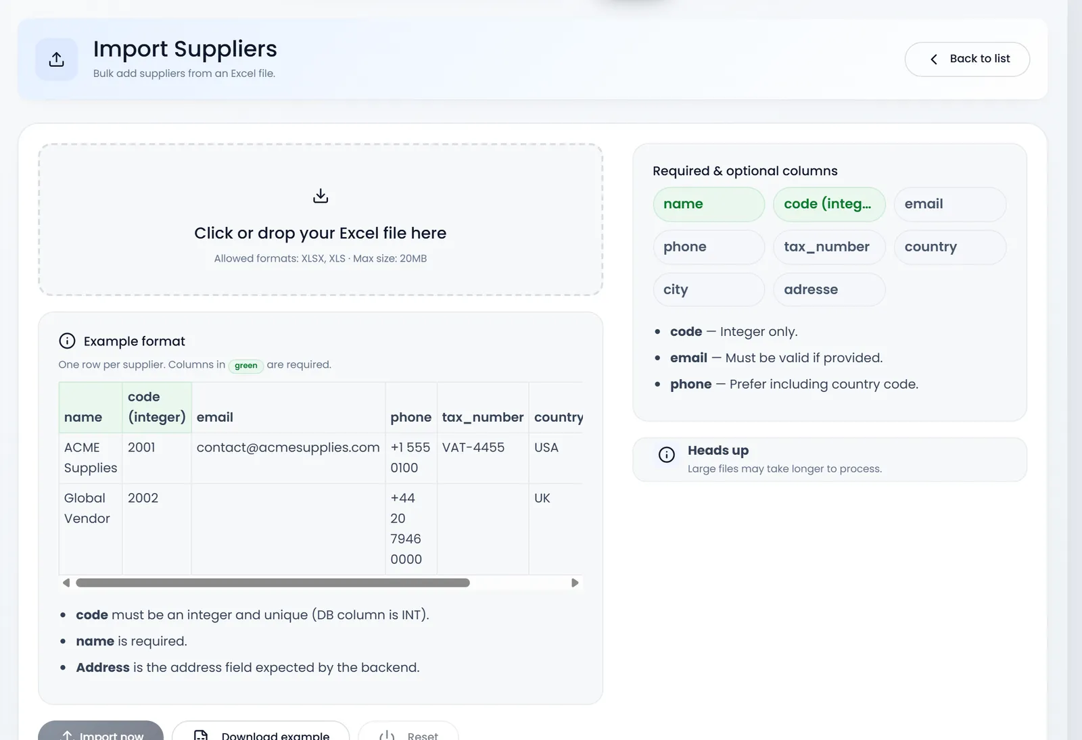
Task: Select the tax_number column chip
Action: point(829,247)
